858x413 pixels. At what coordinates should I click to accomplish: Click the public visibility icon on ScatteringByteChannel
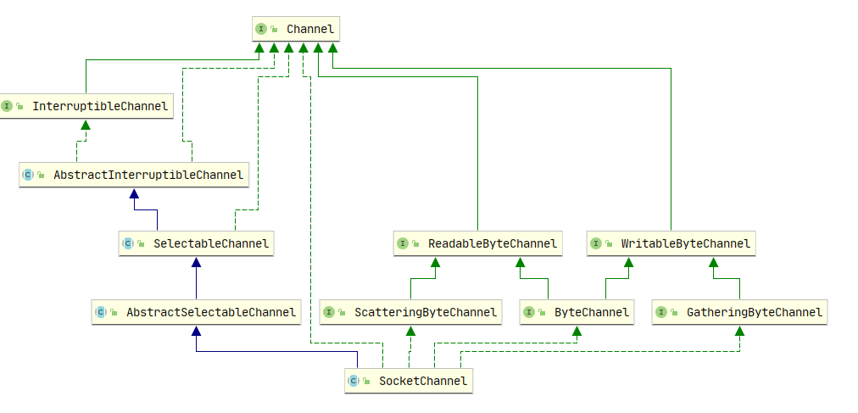coord(342,312)
